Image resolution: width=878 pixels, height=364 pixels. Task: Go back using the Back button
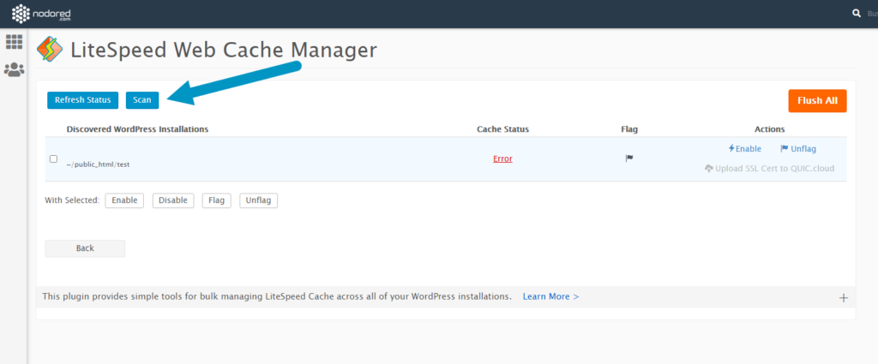click(85, 248)
